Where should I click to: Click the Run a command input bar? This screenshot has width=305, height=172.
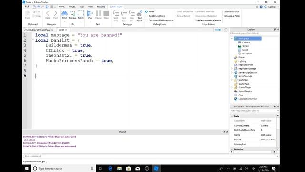pos(151,156)
